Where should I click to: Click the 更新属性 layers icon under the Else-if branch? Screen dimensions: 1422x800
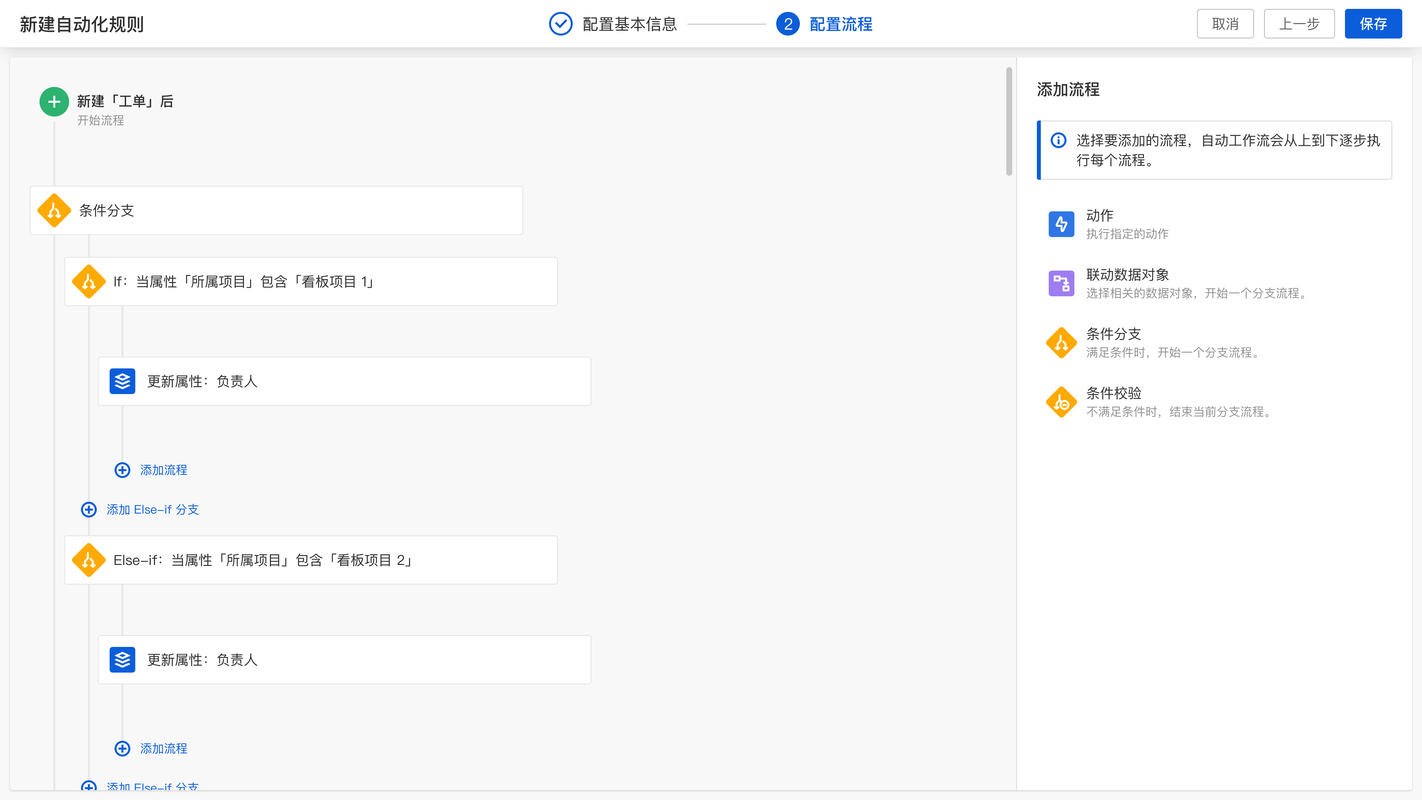[122, 659]
